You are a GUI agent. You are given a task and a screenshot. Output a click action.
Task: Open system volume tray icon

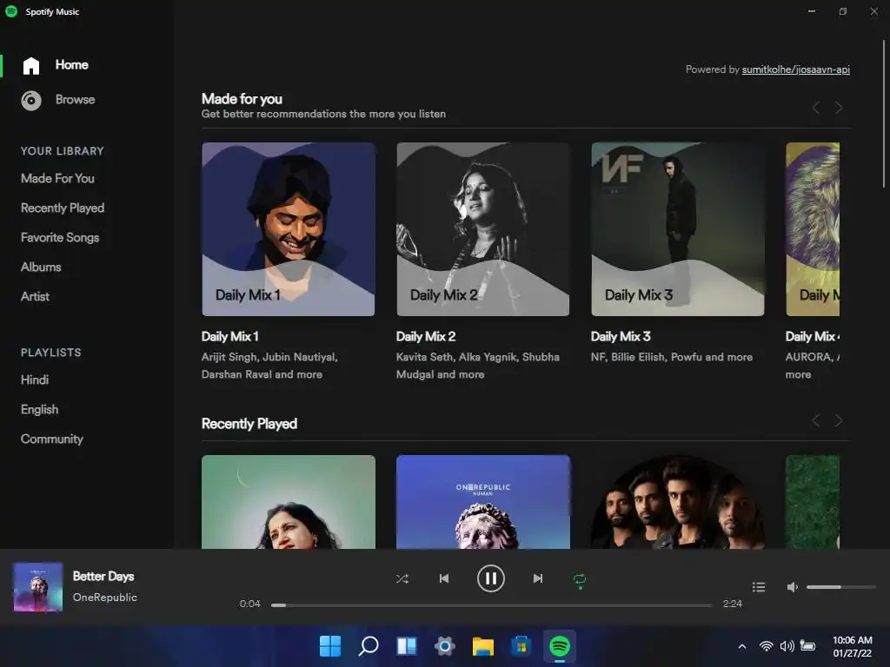(787, 646)
